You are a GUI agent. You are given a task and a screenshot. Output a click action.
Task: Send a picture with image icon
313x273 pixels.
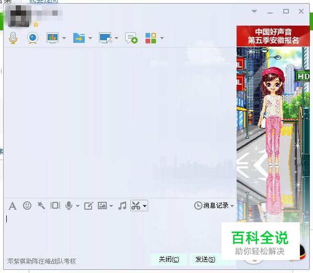coord(102,206)
